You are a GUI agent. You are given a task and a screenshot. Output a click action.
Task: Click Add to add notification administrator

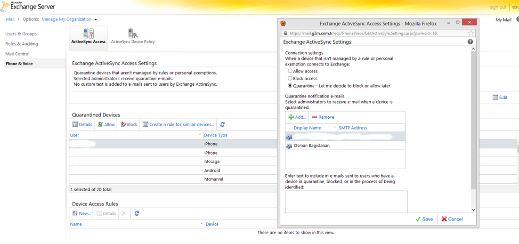pyautogui.click(x=297, y=117)
